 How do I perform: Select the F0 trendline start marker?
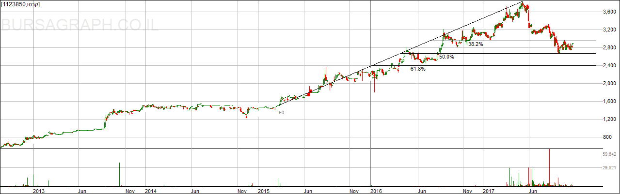281,113
